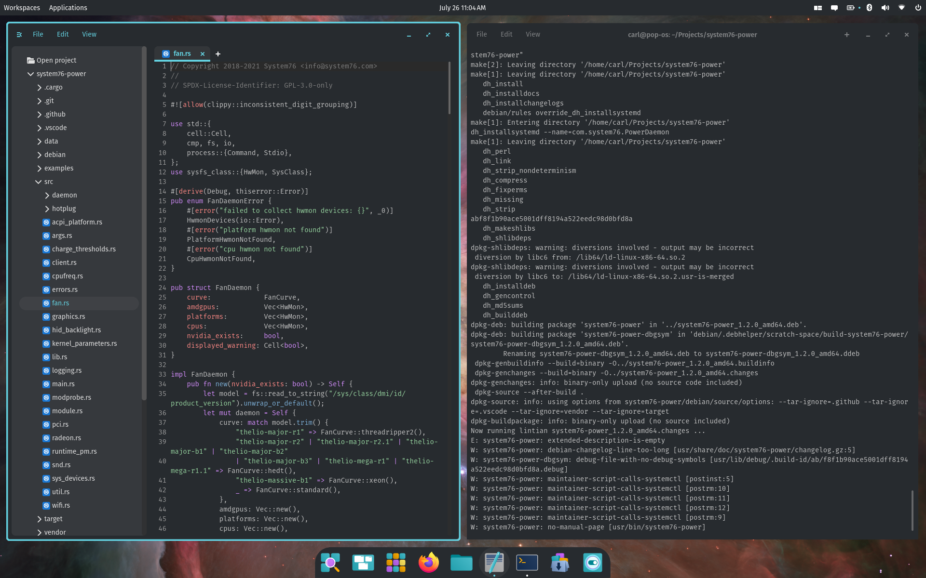Open the application library grid from the dock

coord(395,562)
